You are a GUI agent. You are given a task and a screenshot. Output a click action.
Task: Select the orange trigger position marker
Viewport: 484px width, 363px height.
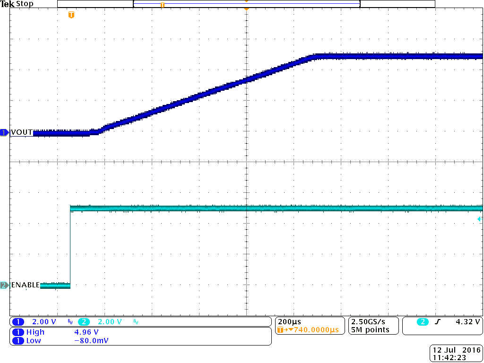click(246, 8)
